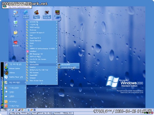This screenshot has height=115, width=154.
Task: Expand the System Mechanic submenu arrow
Action: 57,41
